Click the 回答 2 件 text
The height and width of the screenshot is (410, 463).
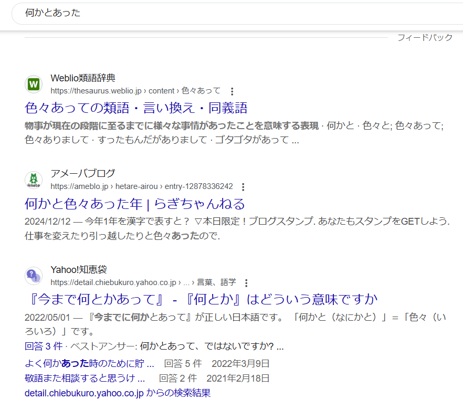[178, 379]
